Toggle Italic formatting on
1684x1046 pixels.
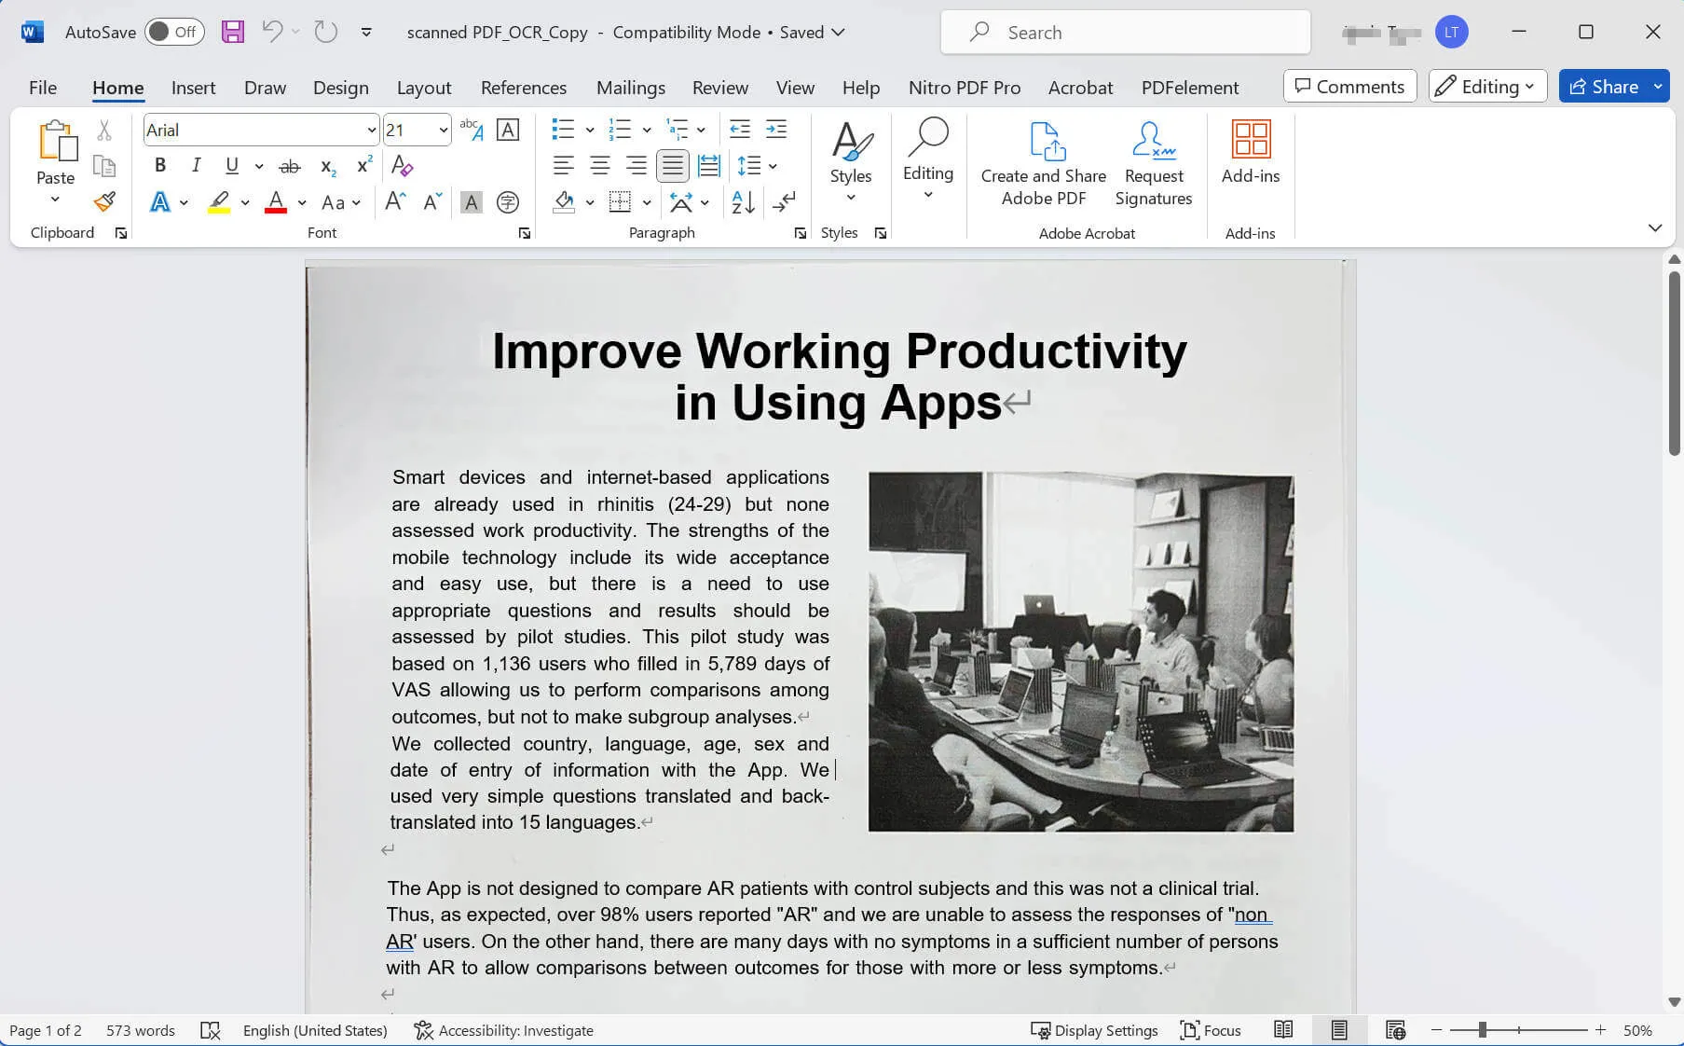pos(196,166)
